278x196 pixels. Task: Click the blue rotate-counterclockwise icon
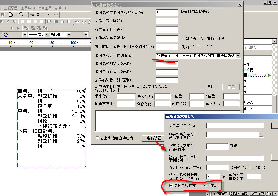[6, 35]
